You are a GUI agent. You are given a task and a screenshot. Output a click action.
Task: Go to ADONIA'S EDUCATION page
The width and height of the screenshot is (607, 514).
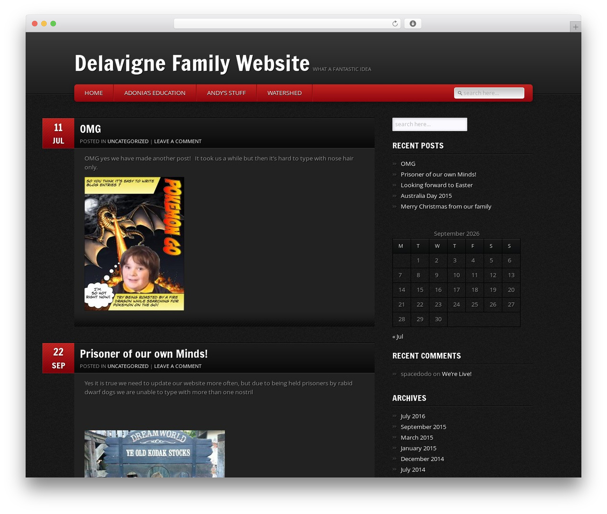[155, 93]
